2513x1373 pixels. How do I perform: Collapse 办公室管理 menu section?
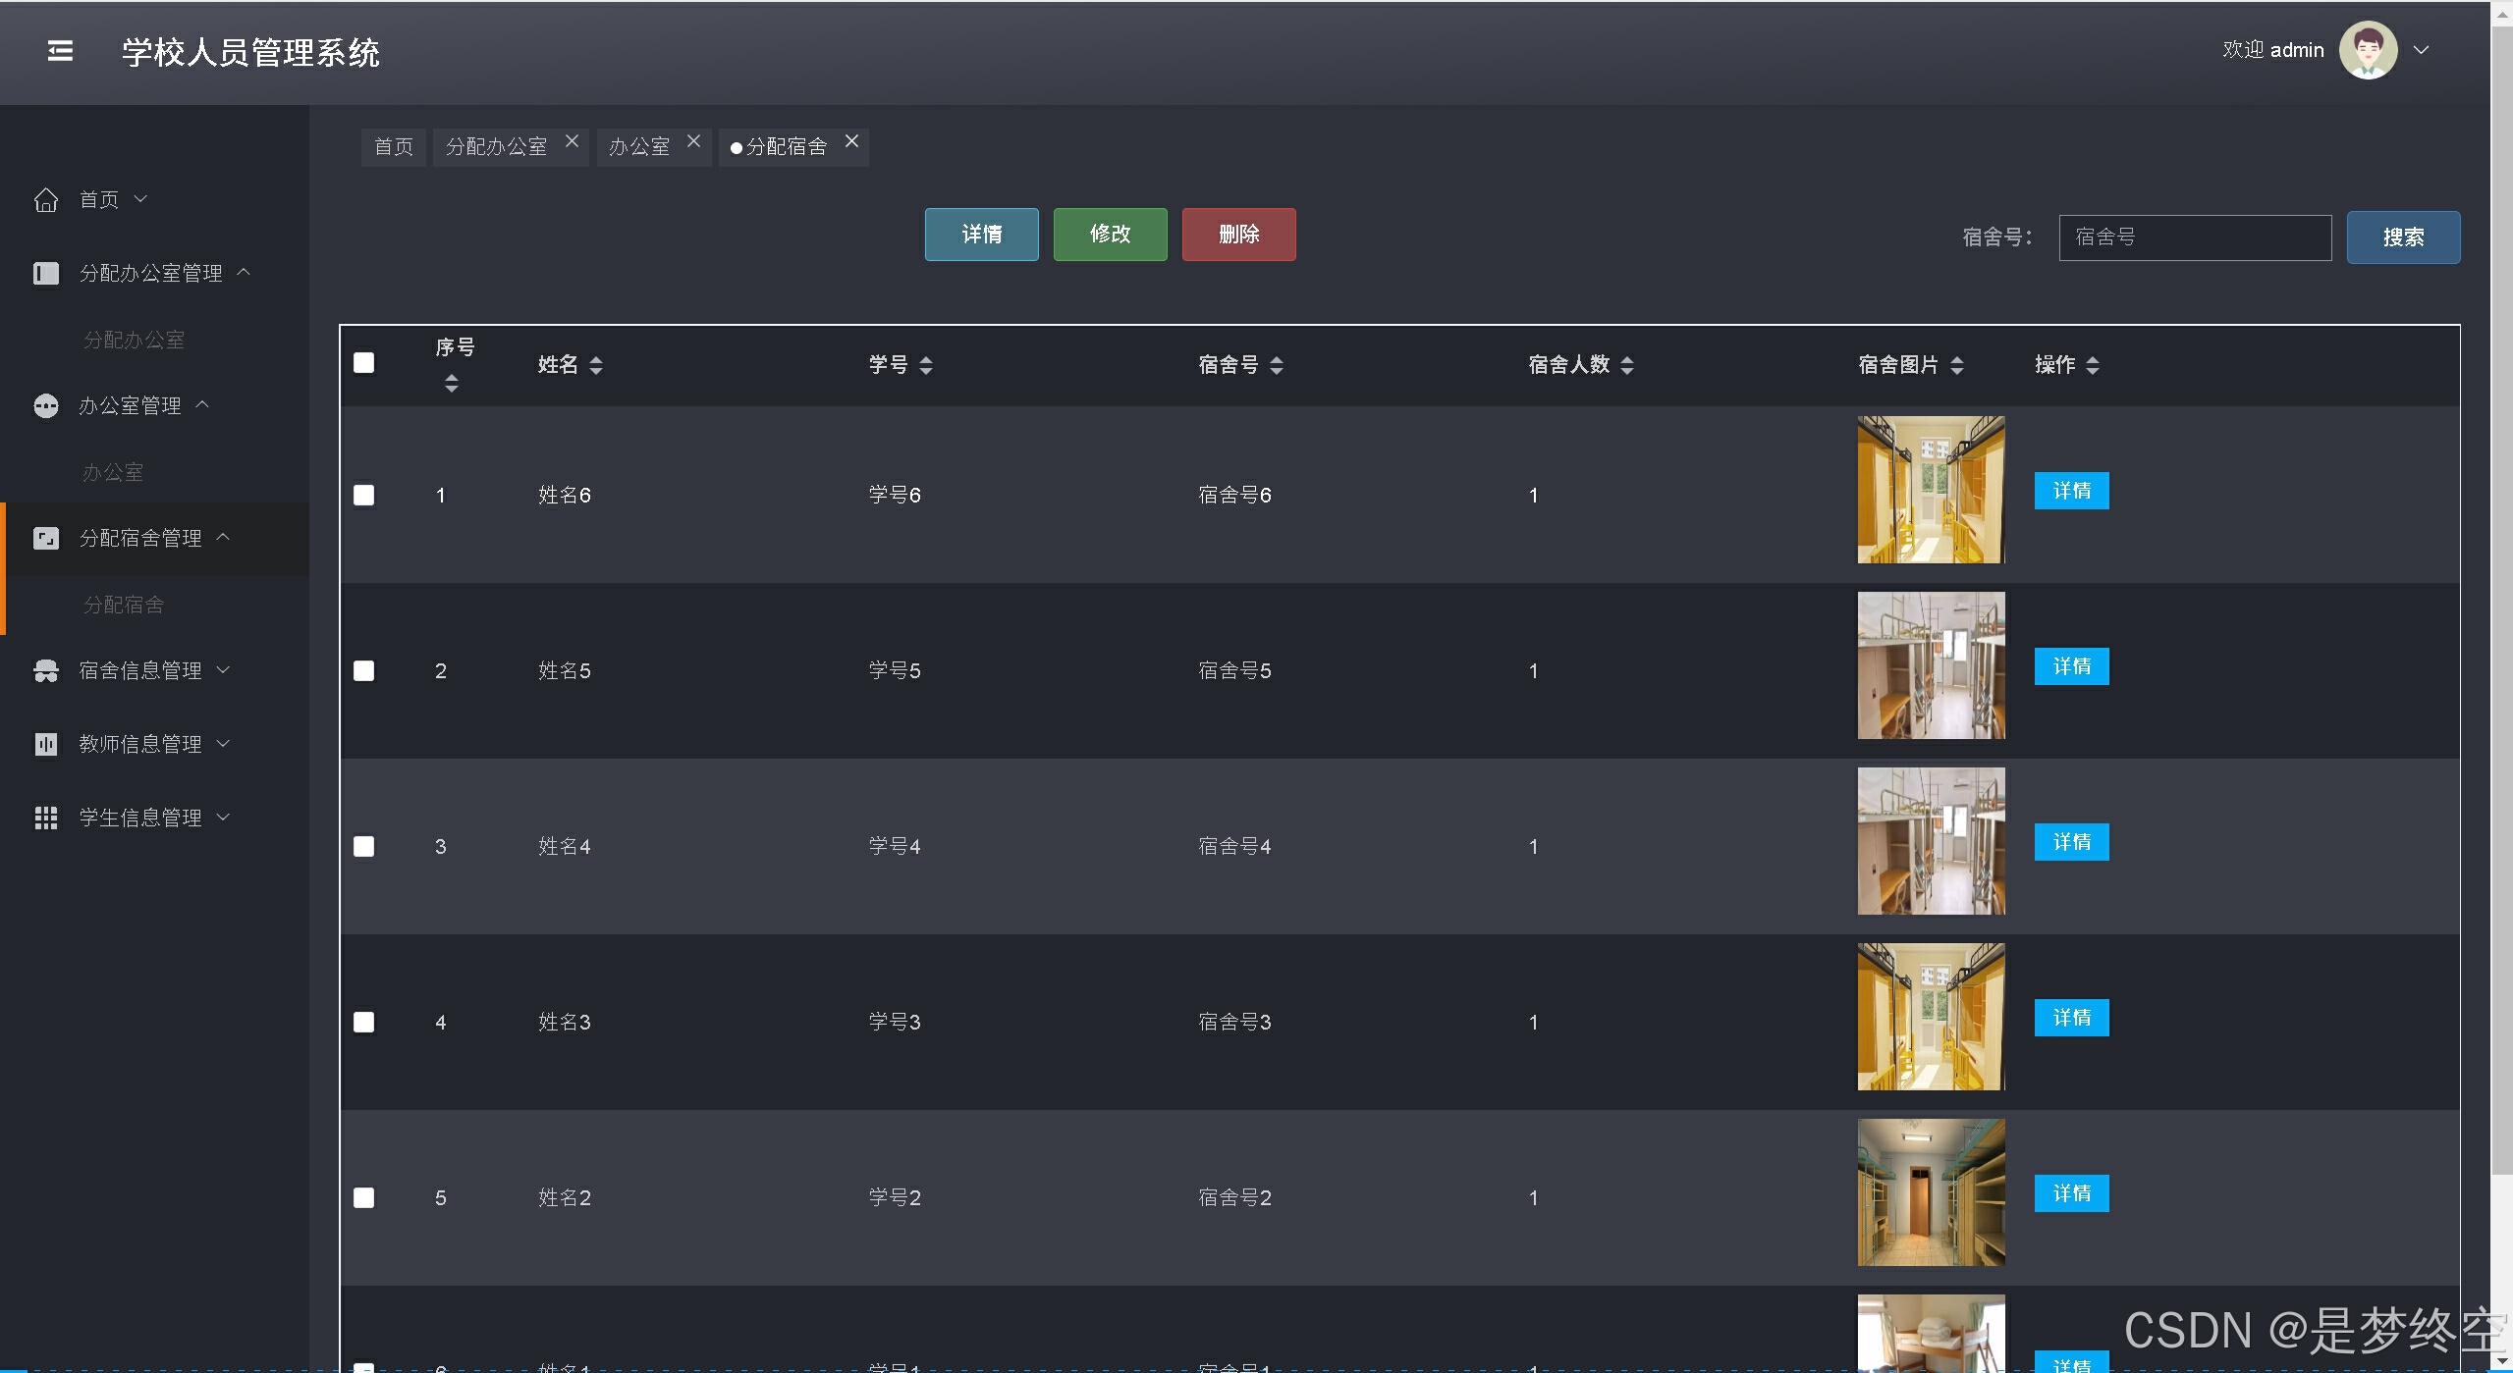point(130,405)
